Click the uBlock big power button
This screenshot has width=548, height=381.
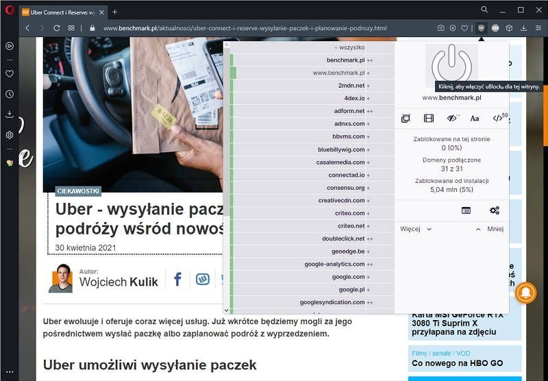click(x=451, y=64)
